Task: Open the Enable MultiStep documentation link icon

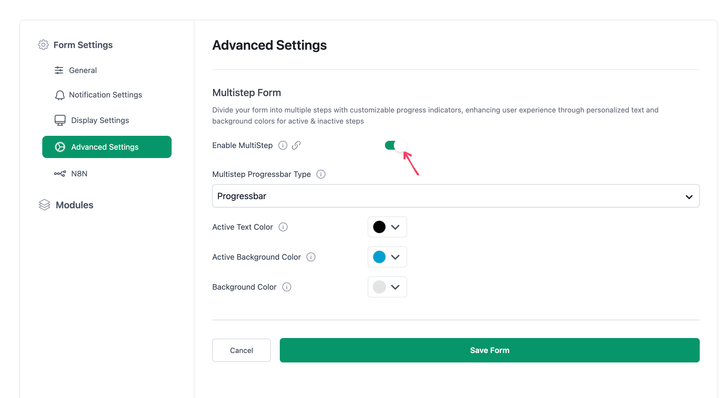Action: tap(296, 146)
